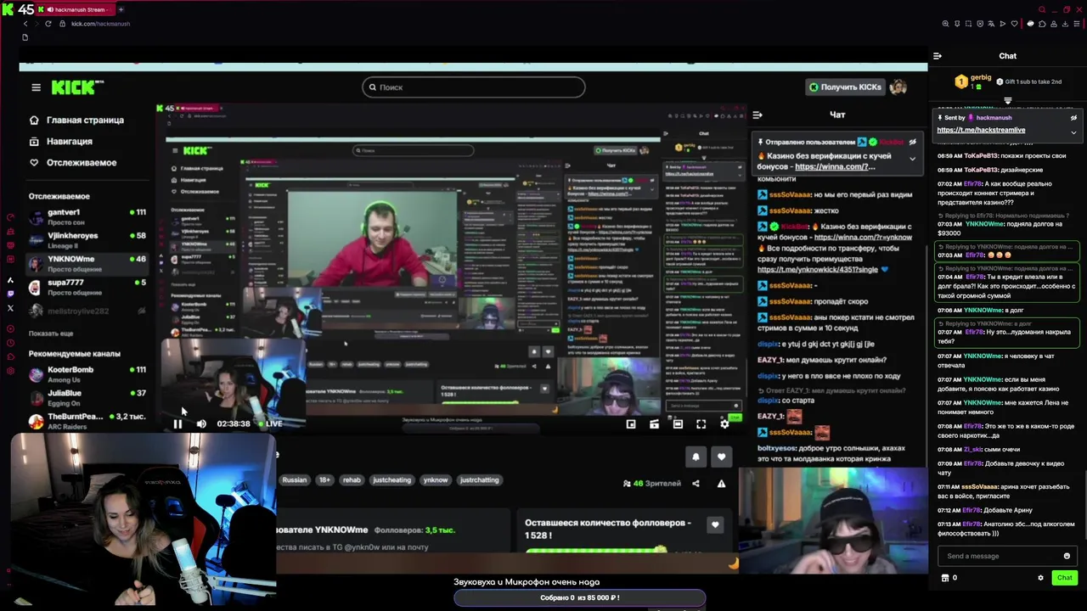
Task: Open the t.me/hackstreamlive link
Action: (981, 130)
